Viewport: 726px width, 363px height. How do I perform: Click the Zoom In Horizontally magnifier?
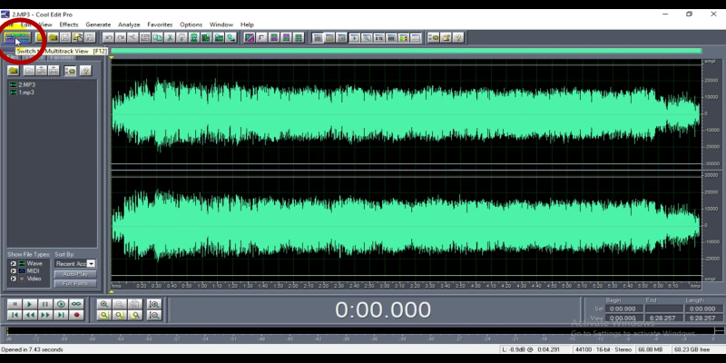104,303
